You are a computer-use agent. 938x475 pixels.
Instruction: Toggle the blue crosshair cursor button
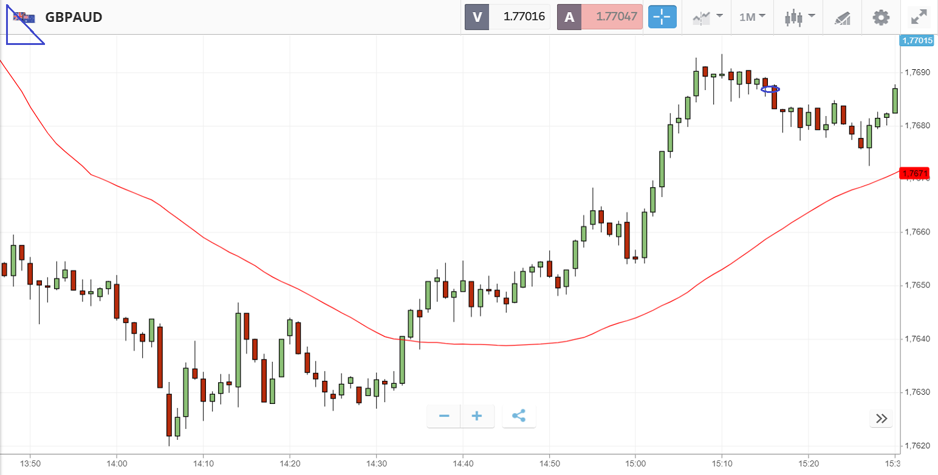[x=662, y=17]
